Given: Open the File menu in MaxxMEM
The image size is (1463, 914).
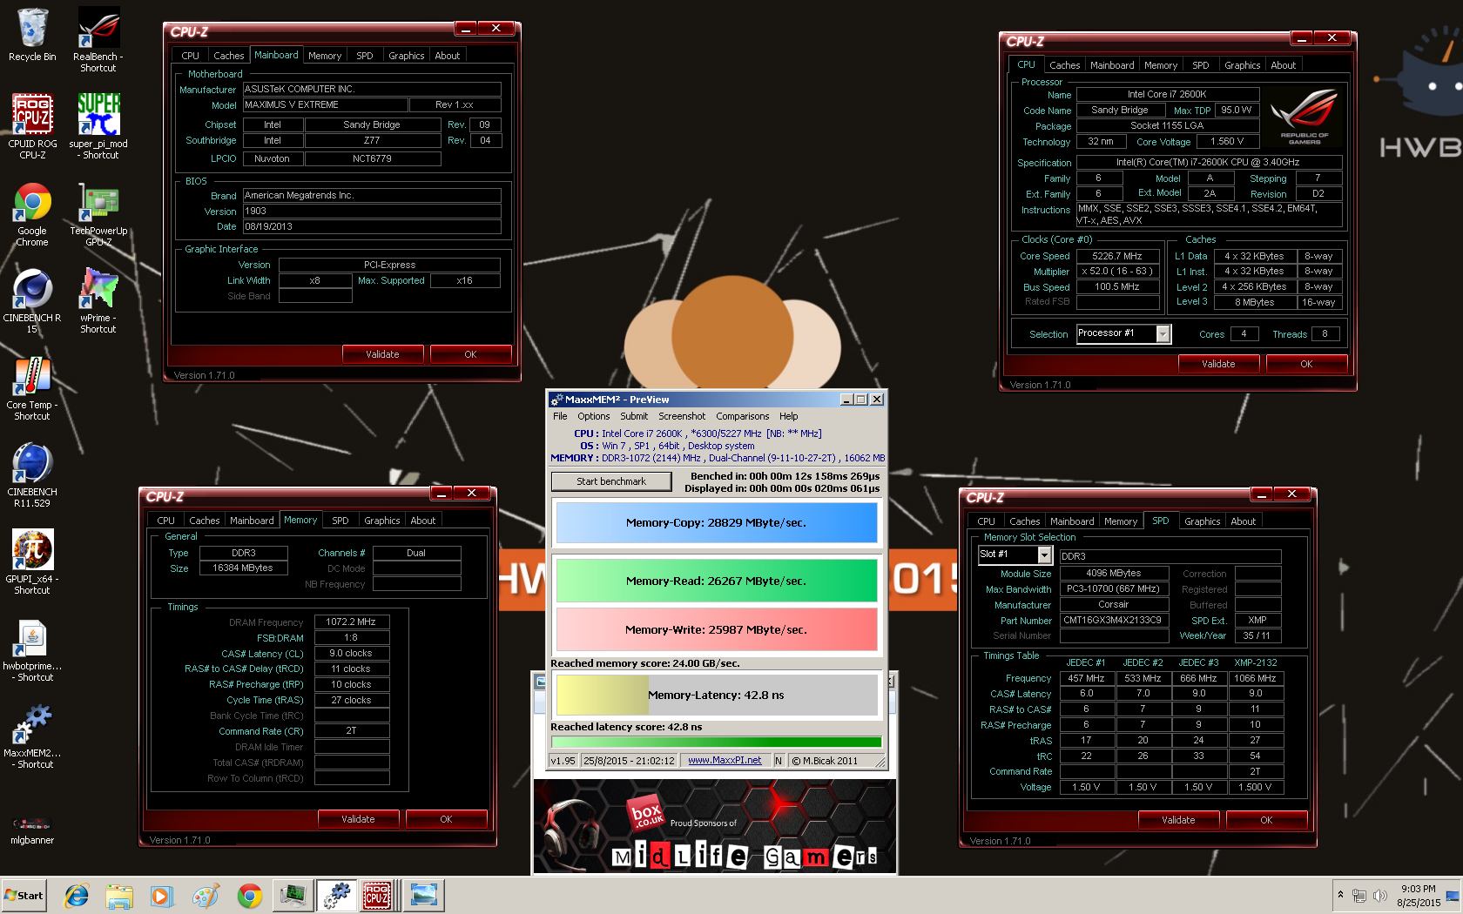Looking at the screenshot, I should [560, 417].
